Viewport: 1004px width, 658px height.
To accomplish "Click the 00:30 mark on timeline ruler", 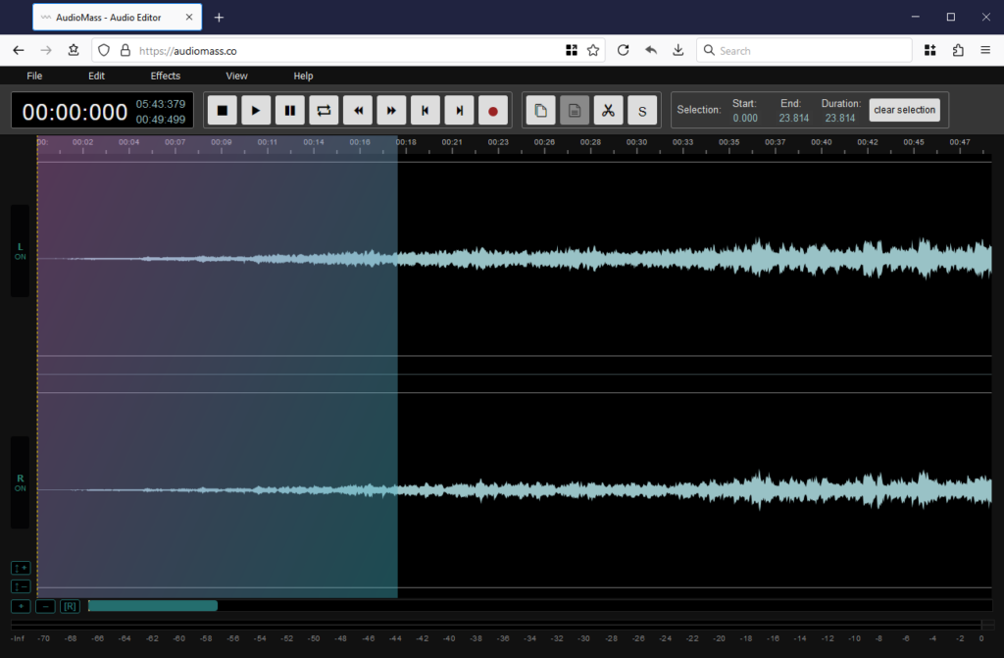I will pyautogui.click(x=636, y=142).
